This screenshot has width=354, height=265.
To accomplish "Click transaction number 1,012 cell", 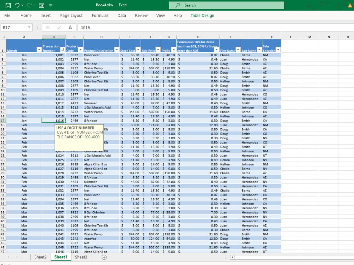I will coord(54,103).
